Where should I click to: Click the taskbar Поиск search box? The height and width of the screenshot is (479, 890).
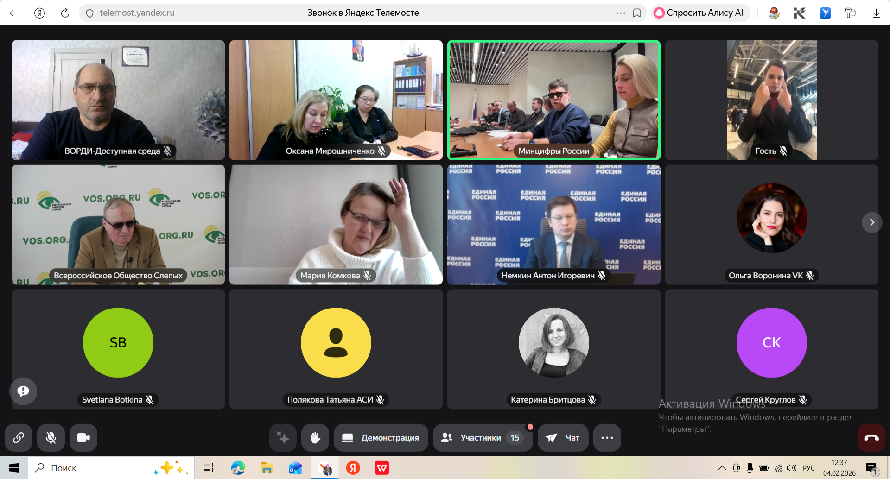point(111,468)
